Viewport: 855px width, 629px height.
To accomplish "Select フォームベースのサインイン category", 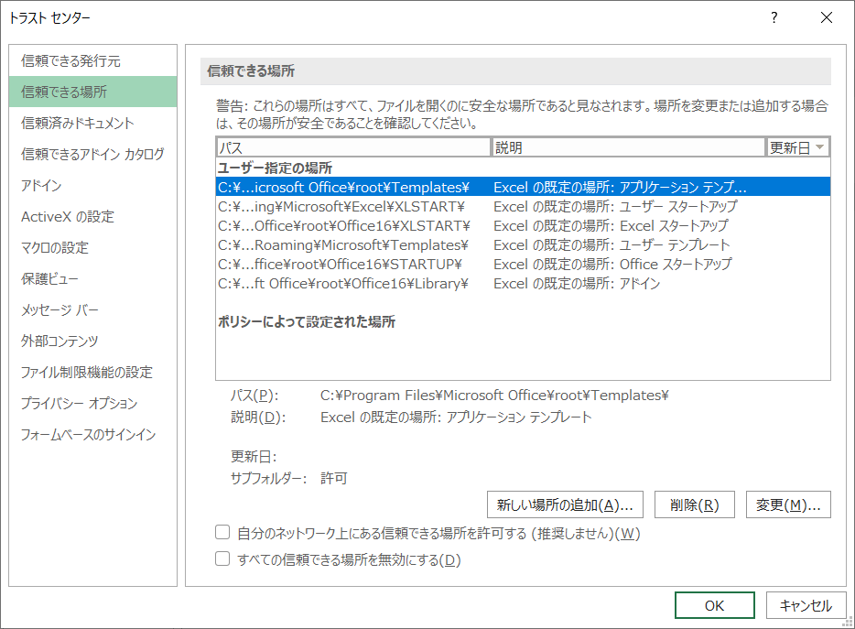I will click(x=92, y=434).
